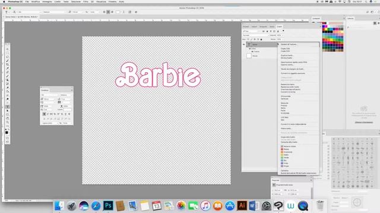Choose Copia stile livello from context menu

288,137
